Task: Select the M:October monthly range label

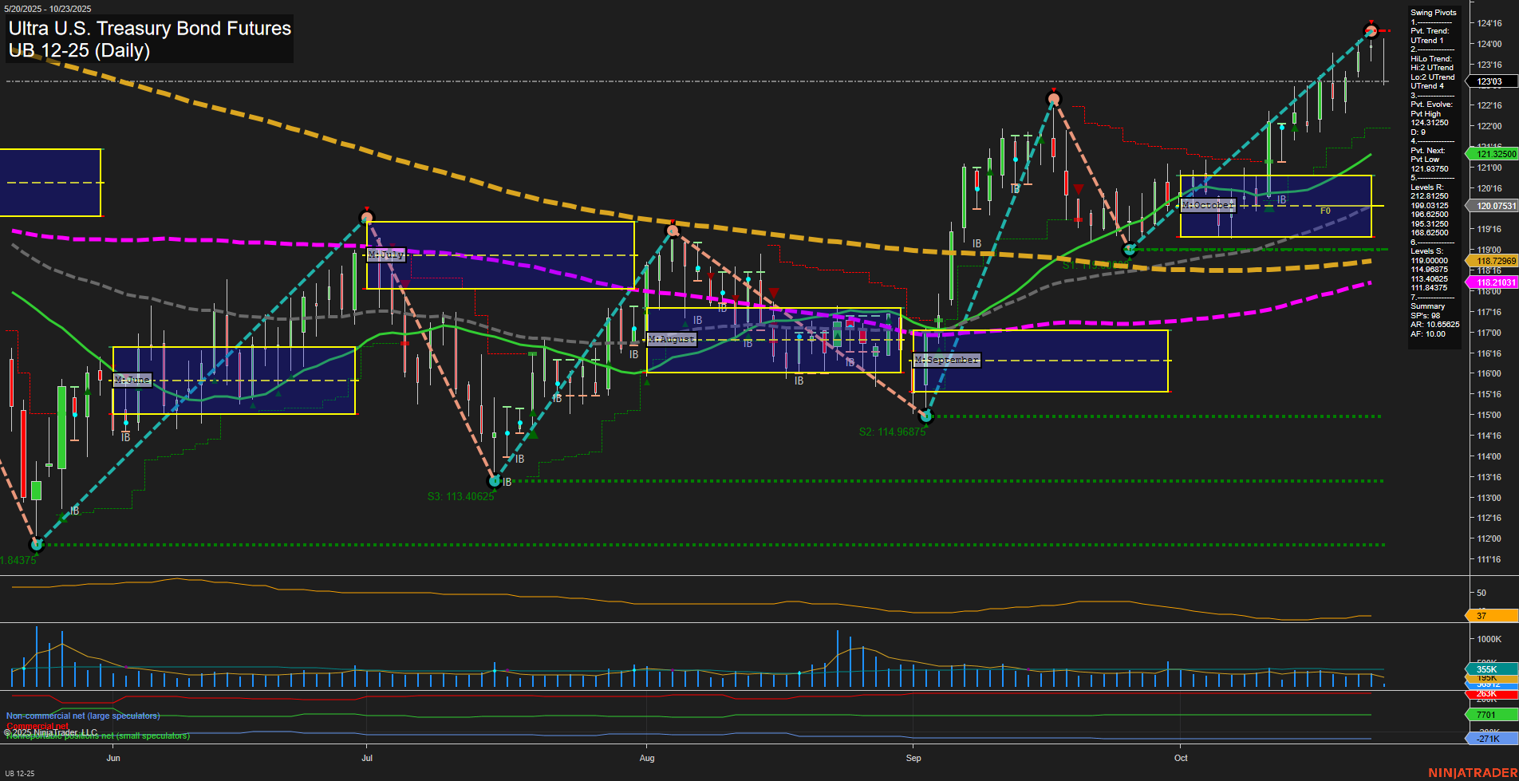Action: (x=1208, y=205)
